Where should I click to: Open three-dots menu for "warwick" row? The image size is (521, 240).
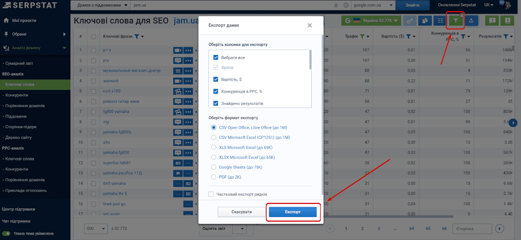tap(188, 81)
